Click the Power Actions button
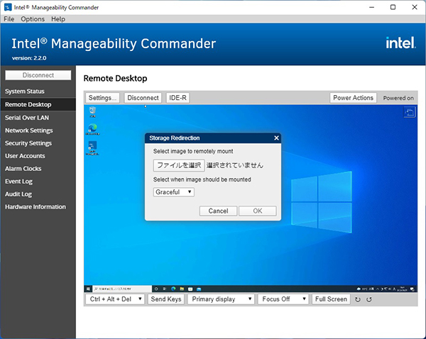426x339 pixels. 353,98
